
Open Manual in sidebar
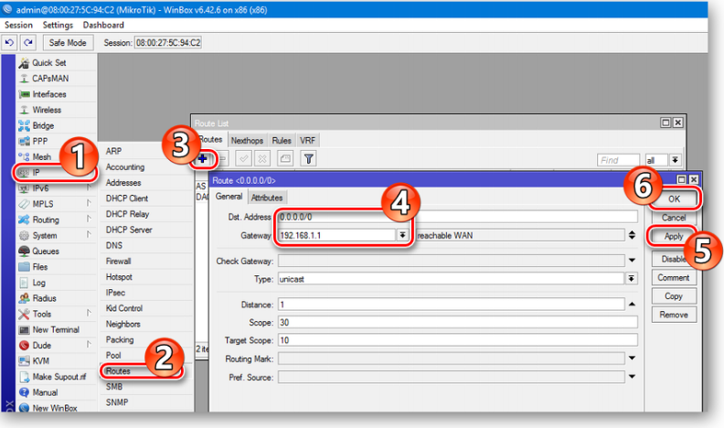[57, 392]
